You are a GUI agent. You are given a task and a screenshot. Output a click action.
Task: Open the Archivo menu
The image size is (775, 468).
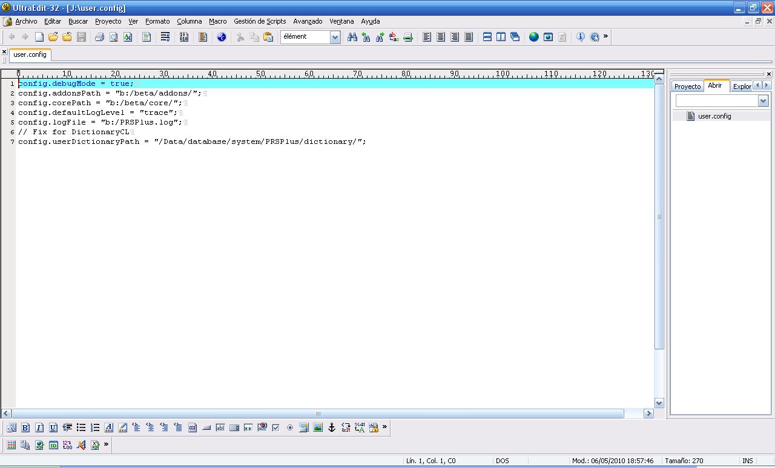tap(26, 21)
